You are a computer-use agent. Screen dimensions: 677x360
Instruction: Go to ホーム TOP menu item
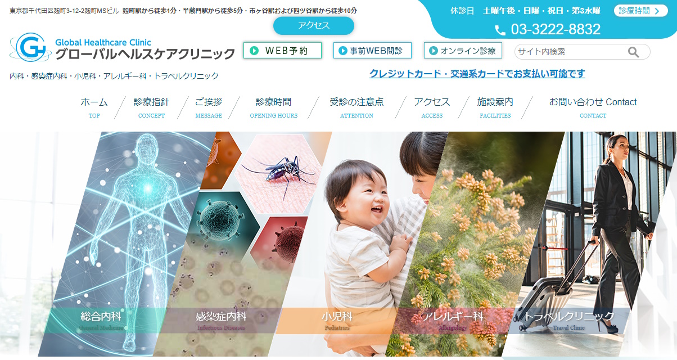pos(94,107)
